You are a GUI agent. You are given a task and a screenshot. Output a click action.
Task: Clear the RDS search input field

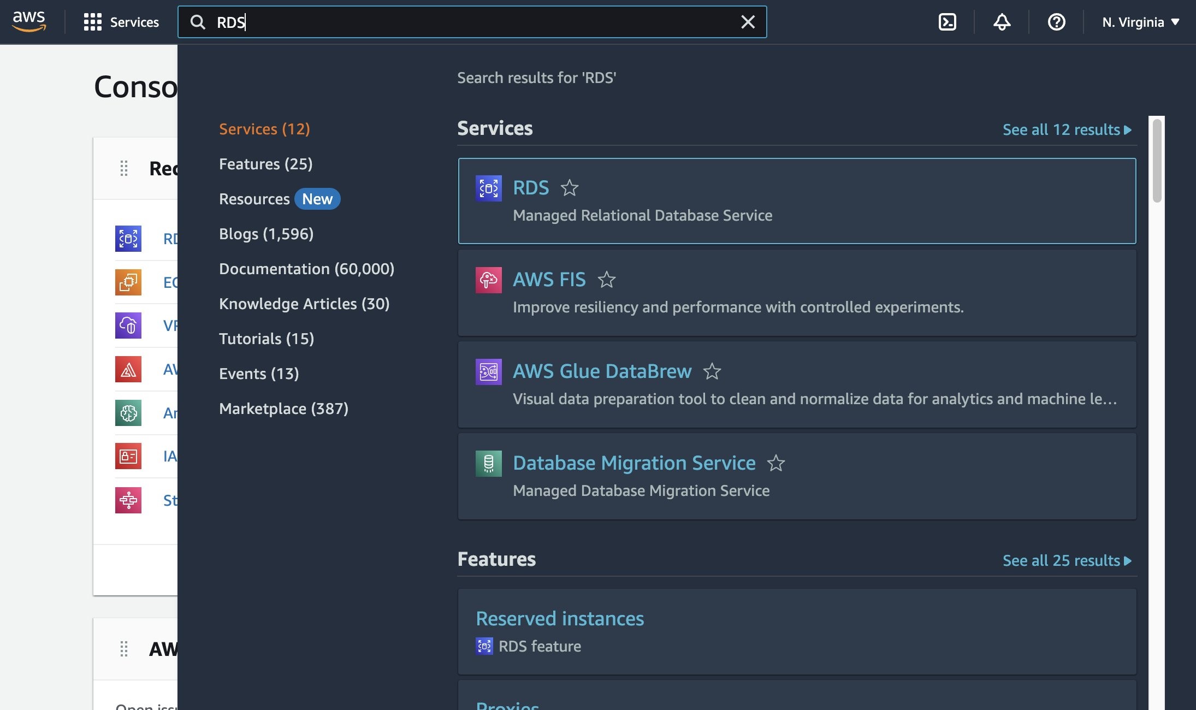coord(747,21)
